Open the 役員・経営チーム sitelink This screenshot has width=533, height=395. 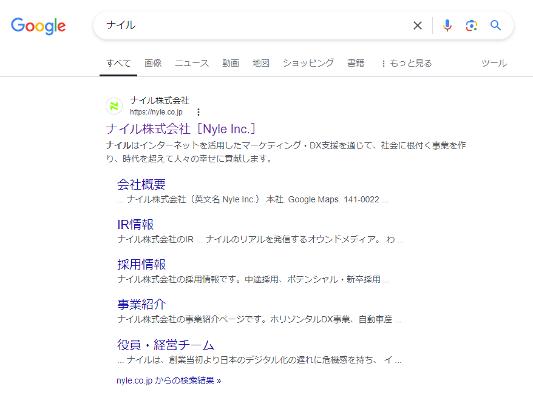click(166, 345)
